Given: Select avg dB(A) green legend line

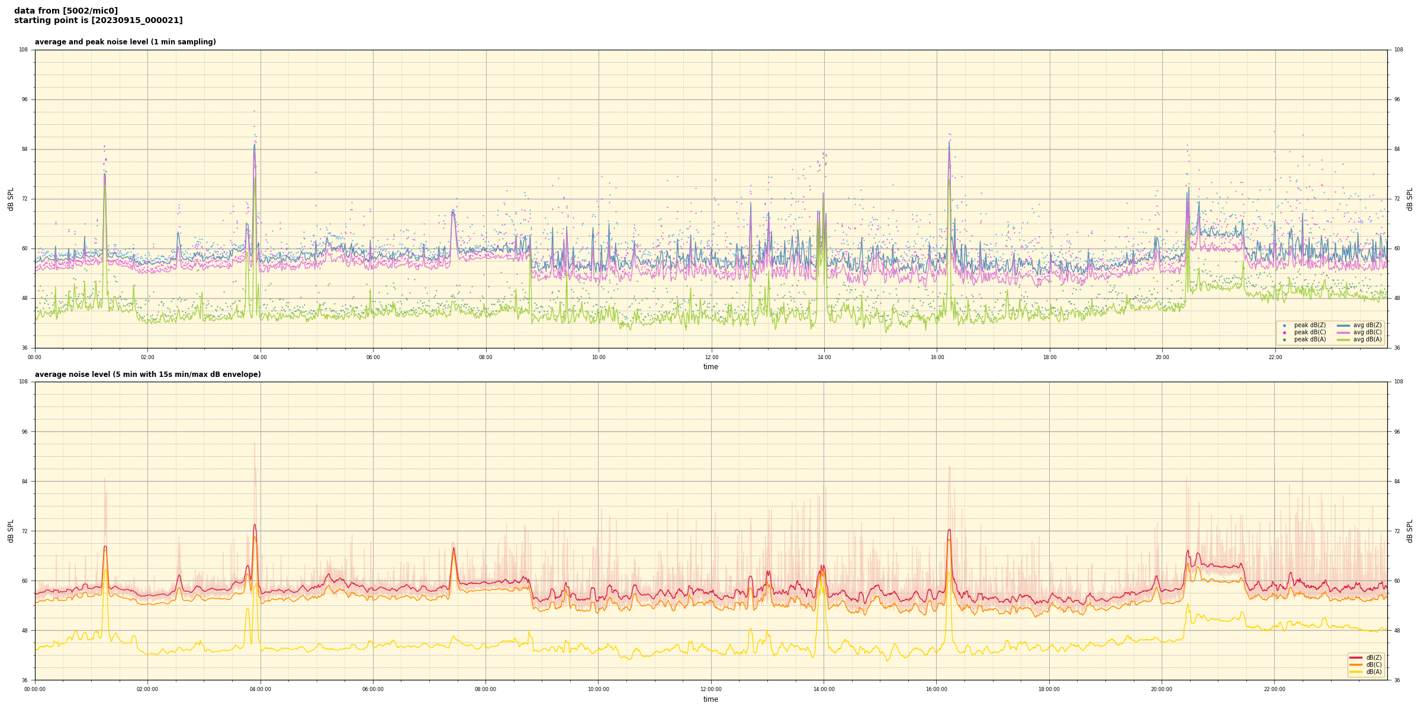Looking at the screenshot, I should [1343, 340].
